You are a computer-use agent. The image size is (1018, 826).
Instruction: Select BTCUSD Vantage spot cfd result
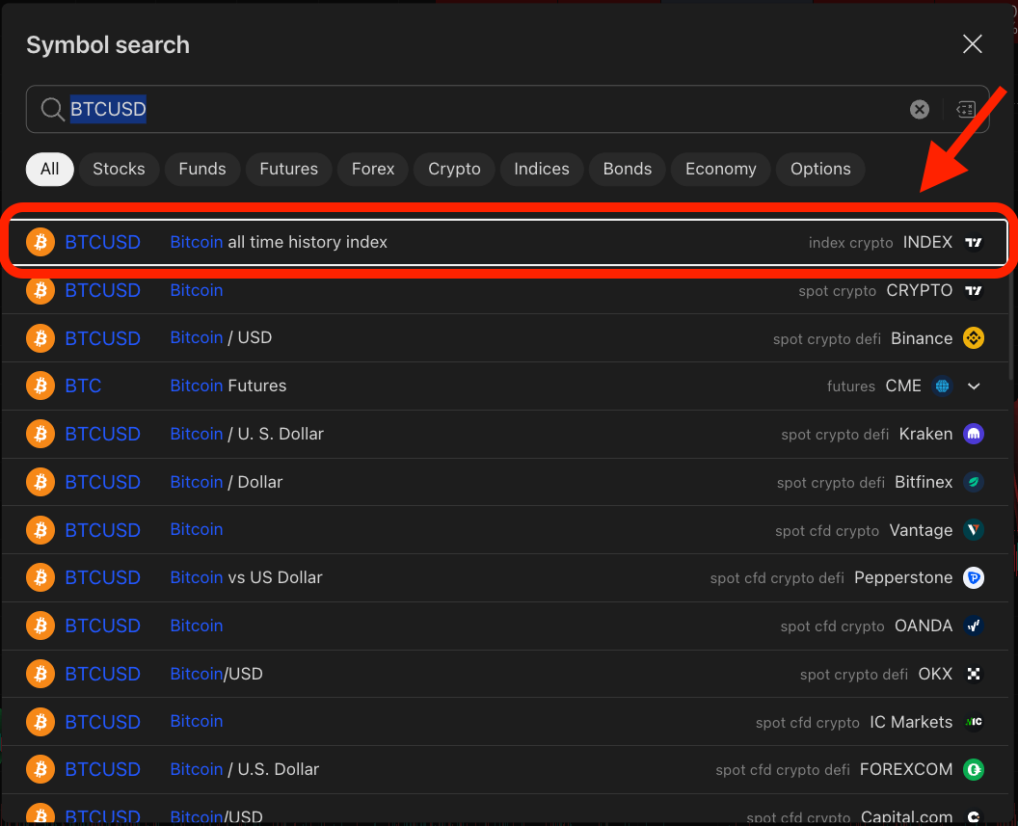[506, 530]
